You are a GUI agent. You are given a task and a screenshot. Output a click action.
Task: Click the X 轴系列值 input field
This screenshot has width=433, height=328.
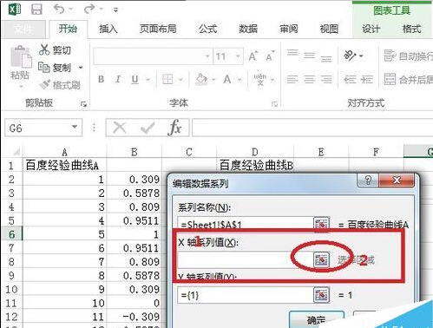[x=246, y=259]
